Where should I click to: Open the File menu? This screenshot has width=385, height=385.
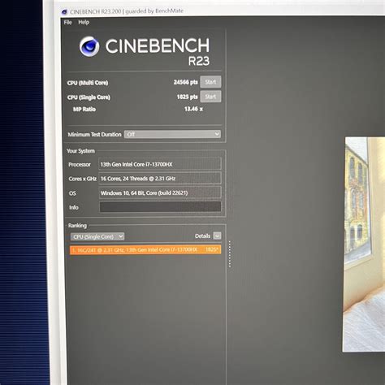click(67, 23)
